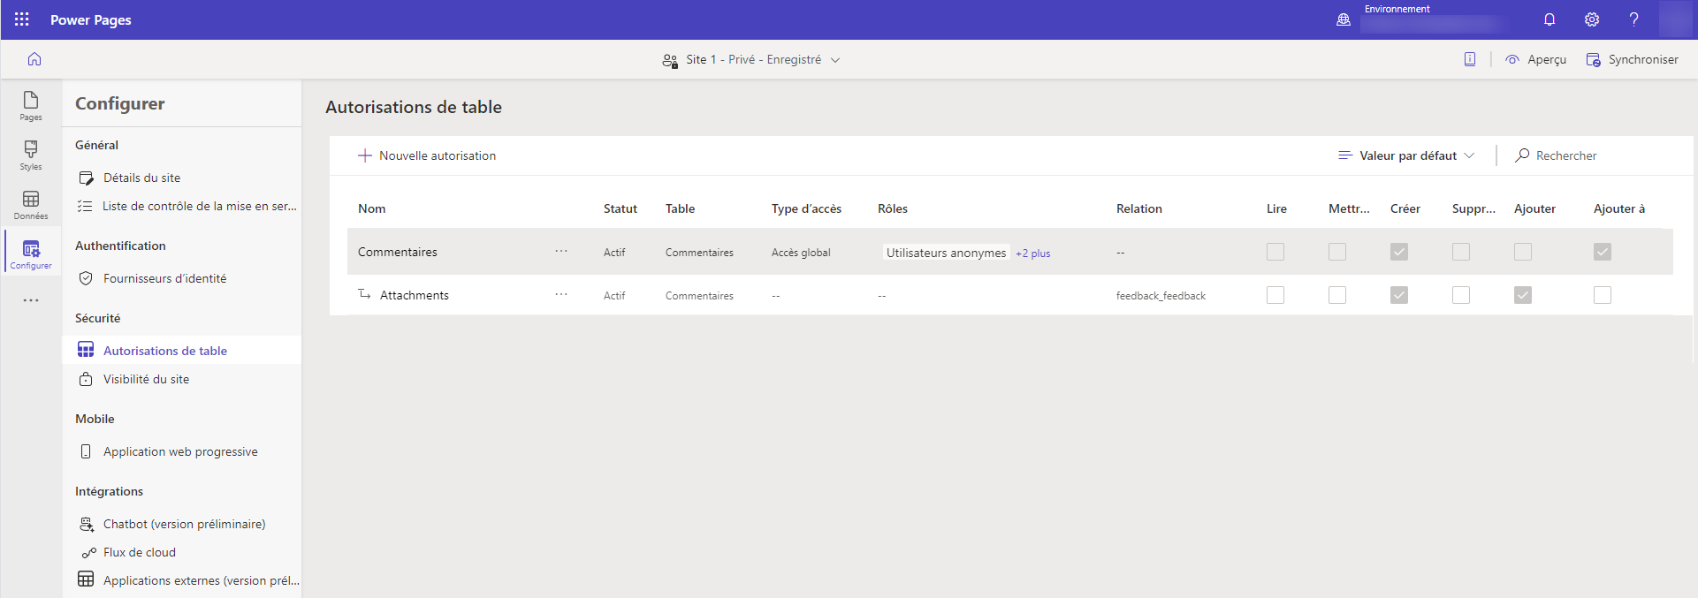The width and height of the screenshot is (1698, 598).
Task: Sort by the Rôles column header
Action: [893, 208]
